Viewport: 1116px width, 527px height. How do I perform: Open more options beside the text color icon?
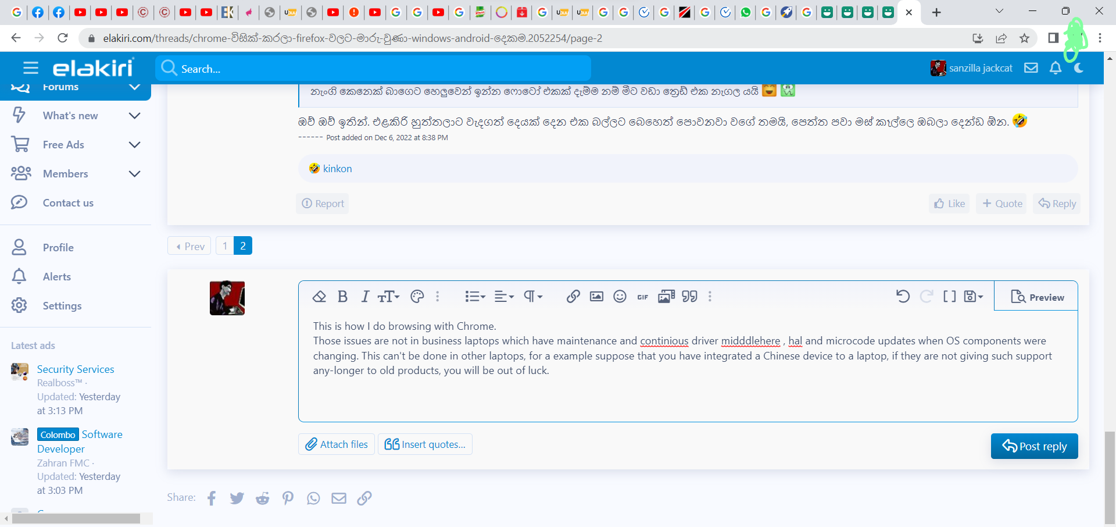click(438, 297)
